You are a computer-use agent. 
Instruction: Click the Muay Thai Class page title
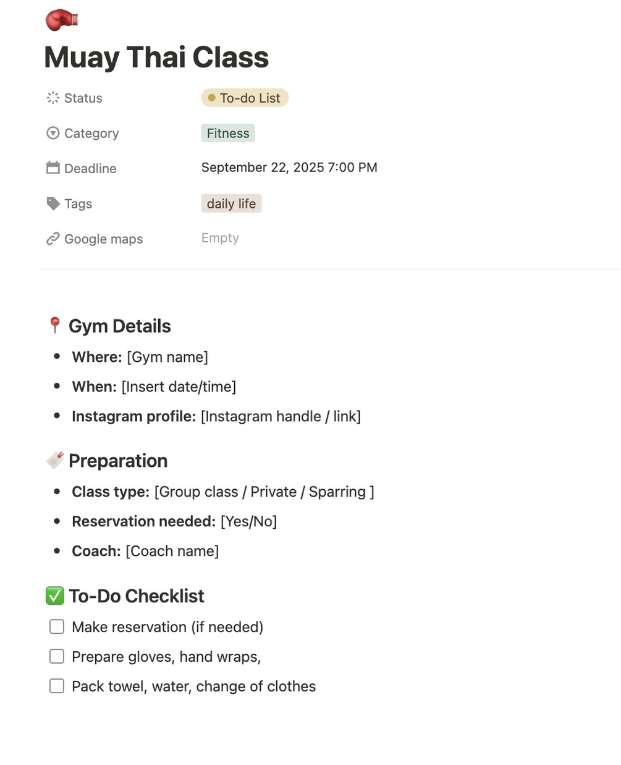pyautogui.click(x=156, y=58)
